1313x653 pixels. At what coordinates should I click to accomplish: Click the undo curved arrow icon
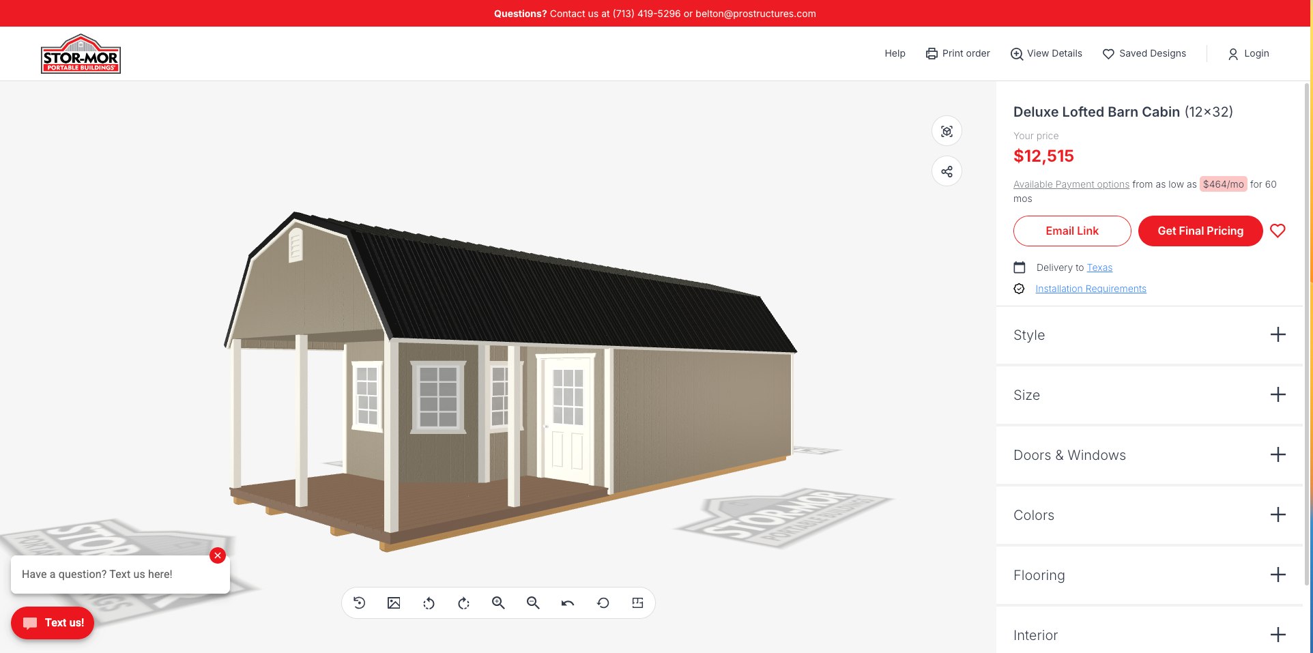click(x=568, y=603)
